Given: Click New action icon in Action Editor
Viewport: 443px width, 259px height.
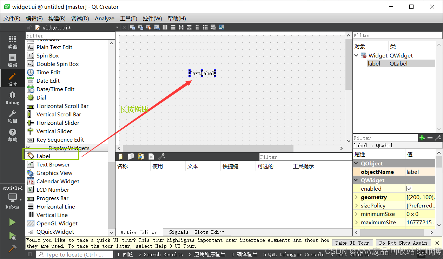Looking at the screenshot, I should click(121, 157).
